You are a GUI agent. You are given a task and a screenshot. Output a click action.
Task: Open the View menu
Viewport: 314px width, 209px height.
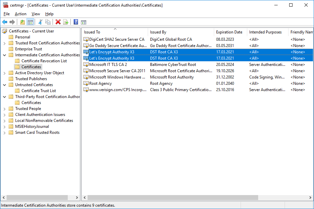click(x=36, y=14)
